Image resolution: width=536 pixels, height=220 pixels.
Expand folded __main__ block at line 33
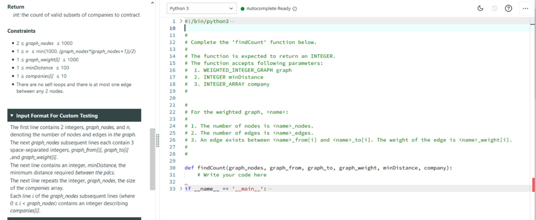[181, 189]
